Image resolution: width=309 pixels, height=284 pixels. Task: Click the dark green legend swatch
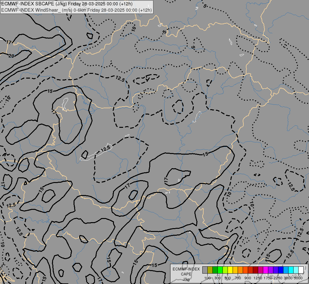[215, 270]
